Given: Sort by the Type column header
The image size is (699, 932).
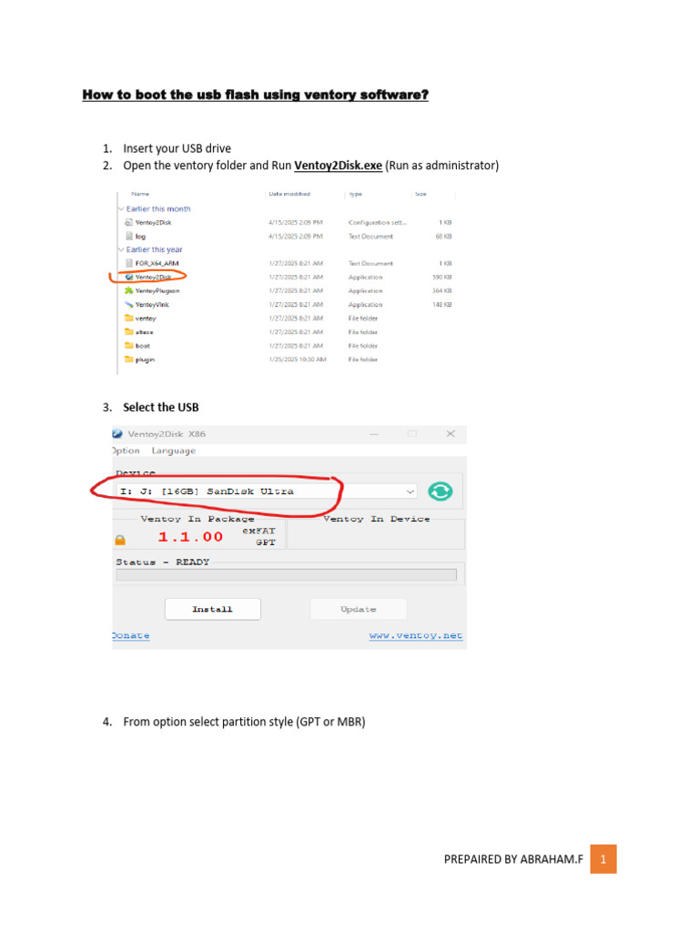Looking at the screenshot, I should pyautogui.click(x=356, y=194).
